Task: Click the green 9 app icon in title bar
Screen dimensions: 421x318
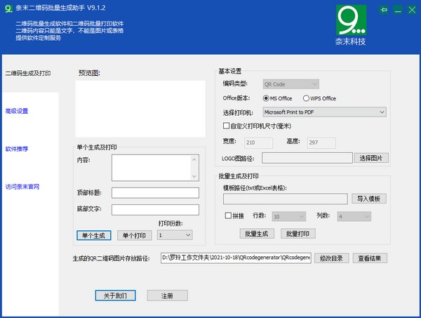Action: click(8, 8)
